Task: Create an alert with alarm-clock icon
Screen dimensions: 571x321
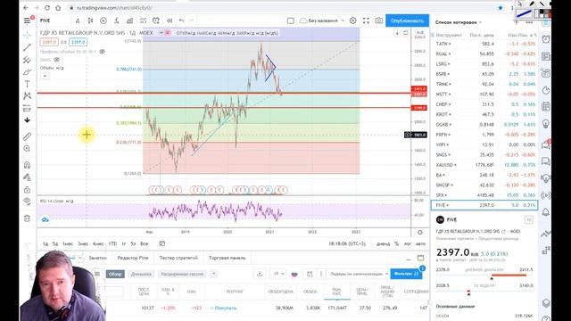Action: coord(156,21)
